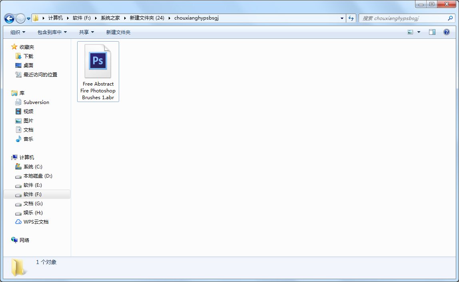The width and height of the screenshot is (459, 282).
Task: Open the recent pages dropdown arrow
Action: [x=28, y=19]
